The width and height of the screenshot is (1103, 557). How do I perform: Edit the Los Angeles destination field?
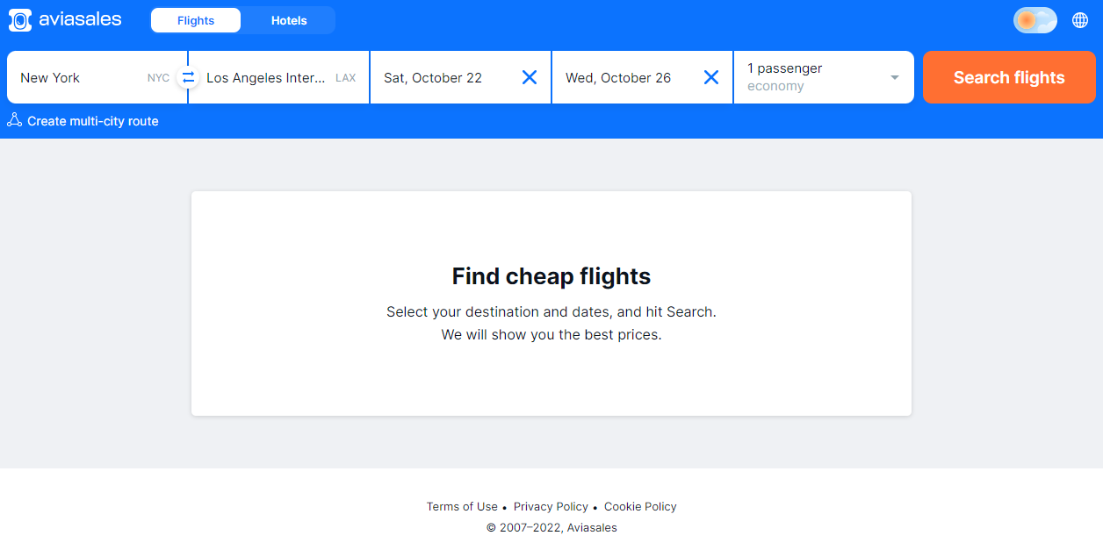pyautogui.click(x=265, y=77)
